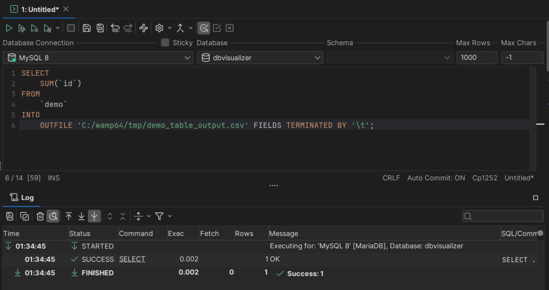Clear the log with the trash icon

pyautogui.click(x=40, y=216)
